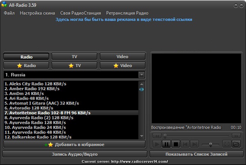This screenshot has height=165, width=246.
Task: Open the folder icon in player controls
Action: (236, 144)
